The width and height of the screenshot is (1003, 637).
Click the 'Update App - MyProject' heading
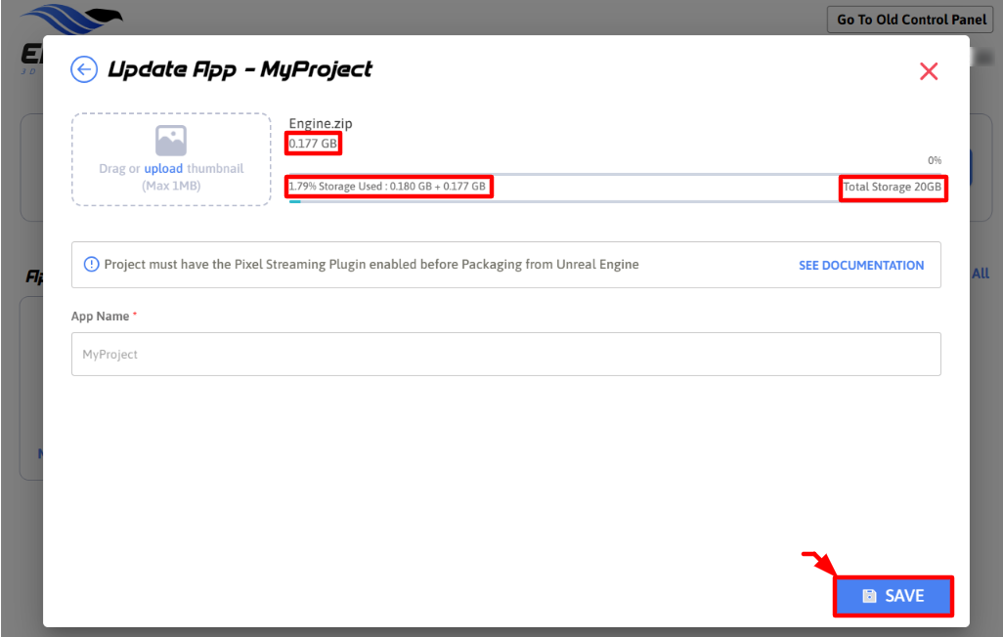pyautogui.click(x=240, y=69)
